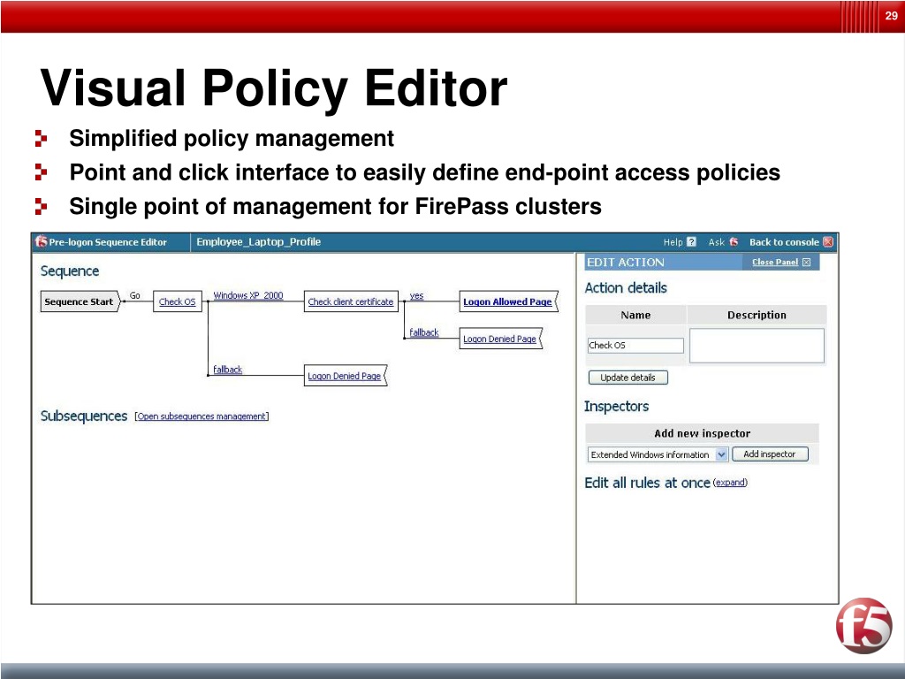
Task: Open Check client certificate action
Action: pyautogui.click(x=351, y=301)
